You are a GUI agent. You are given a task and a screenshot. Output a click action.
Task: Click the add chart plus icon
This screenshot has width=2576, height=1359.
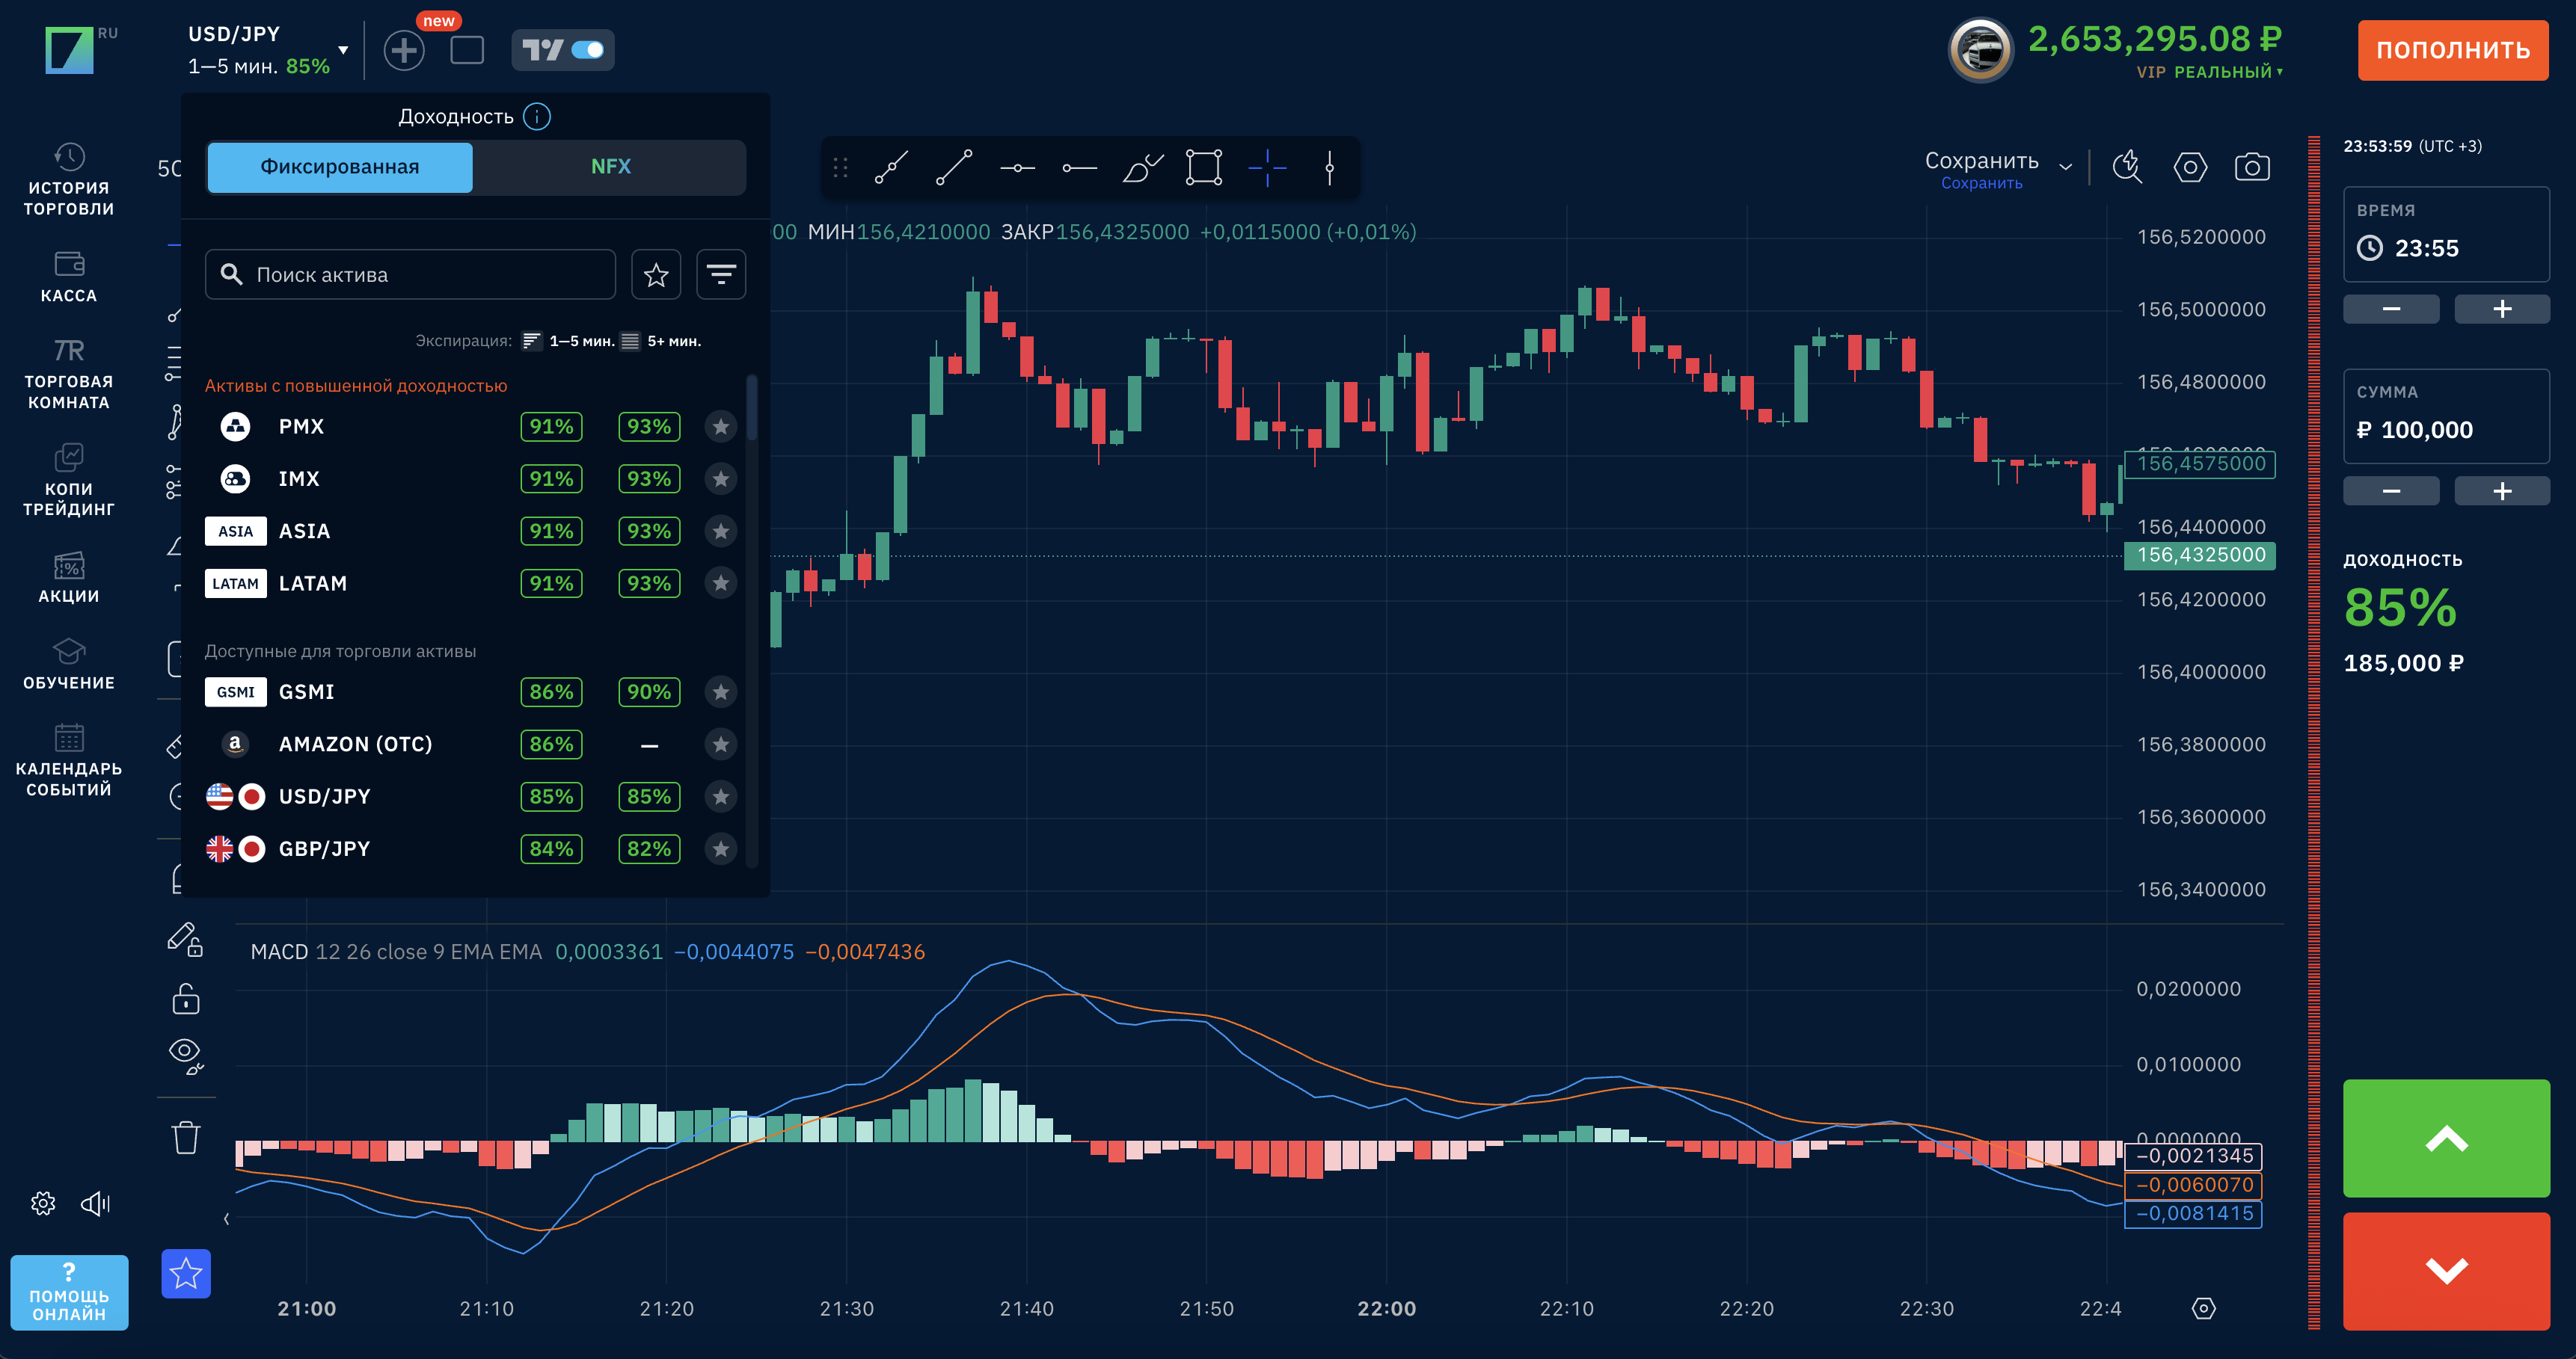click(404, 50)
